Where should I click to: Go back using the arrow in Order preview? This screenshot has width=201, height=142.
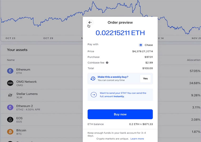click(90, 23)
